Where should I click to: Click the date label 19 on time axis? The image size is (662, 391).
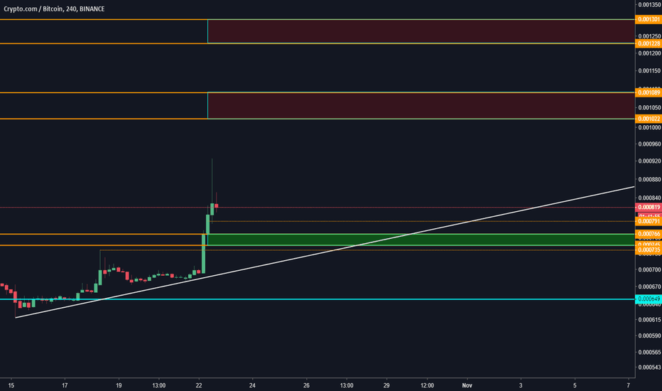tap(119, 385)
